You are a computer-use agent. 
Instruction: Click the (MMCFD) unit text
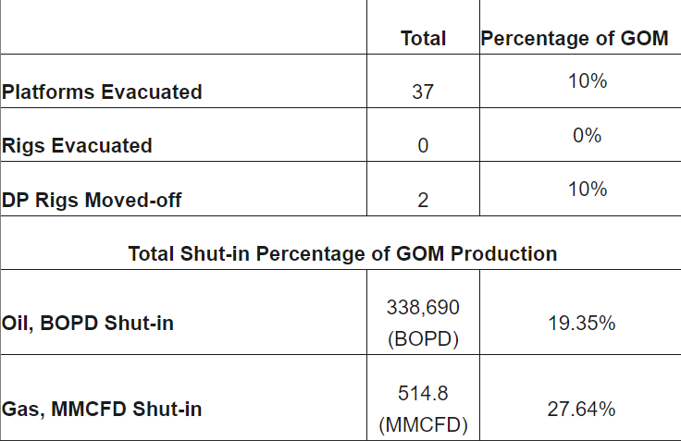[423, 424]
